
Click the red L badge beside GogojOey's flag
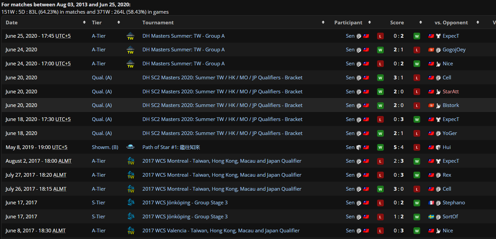click(417, 50)
